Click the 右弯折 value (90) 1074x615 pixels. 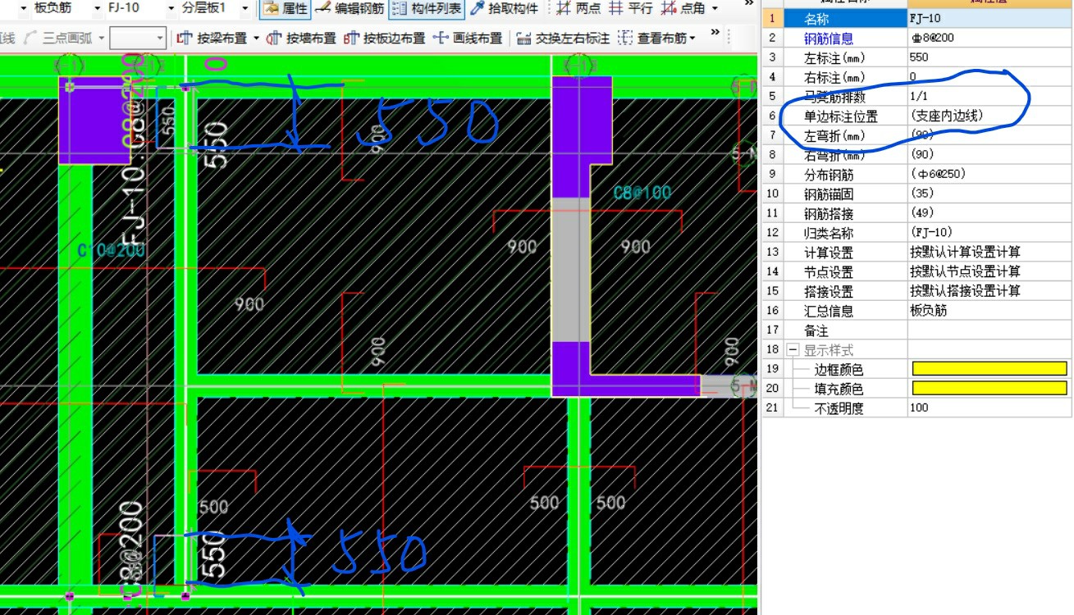[x=989, y=155]
